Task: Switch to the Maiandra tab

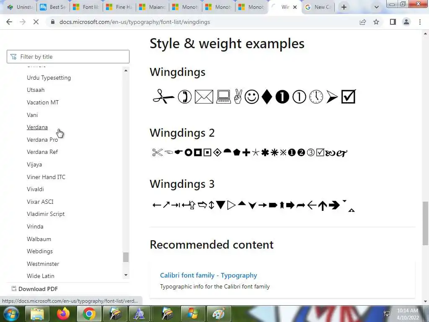Action: 152,7
